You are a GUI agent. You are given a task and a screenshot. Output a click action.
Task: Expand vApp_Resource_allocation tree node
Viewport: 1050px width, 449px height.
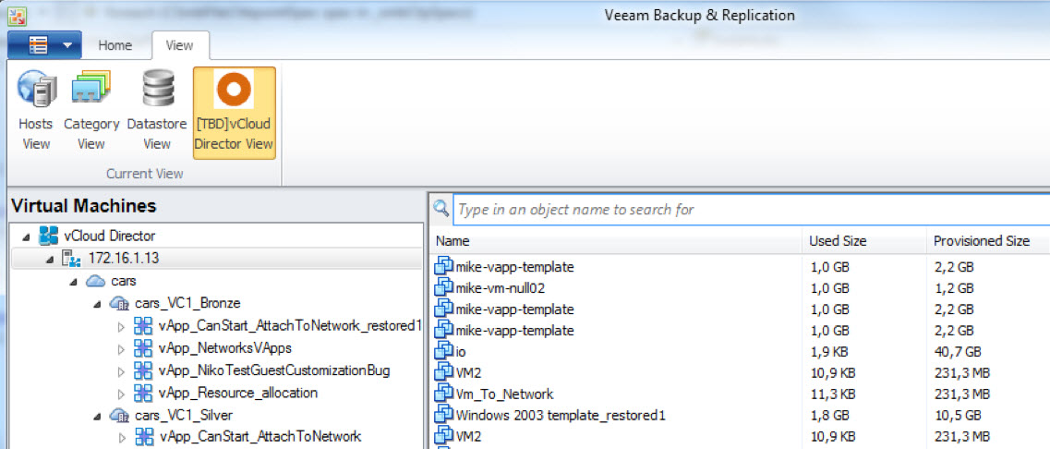[x=121, y=393]
